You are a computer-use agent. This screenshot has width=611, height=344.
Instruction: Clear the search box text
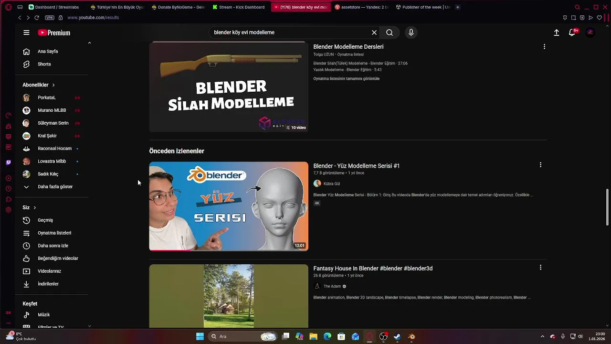374,32
